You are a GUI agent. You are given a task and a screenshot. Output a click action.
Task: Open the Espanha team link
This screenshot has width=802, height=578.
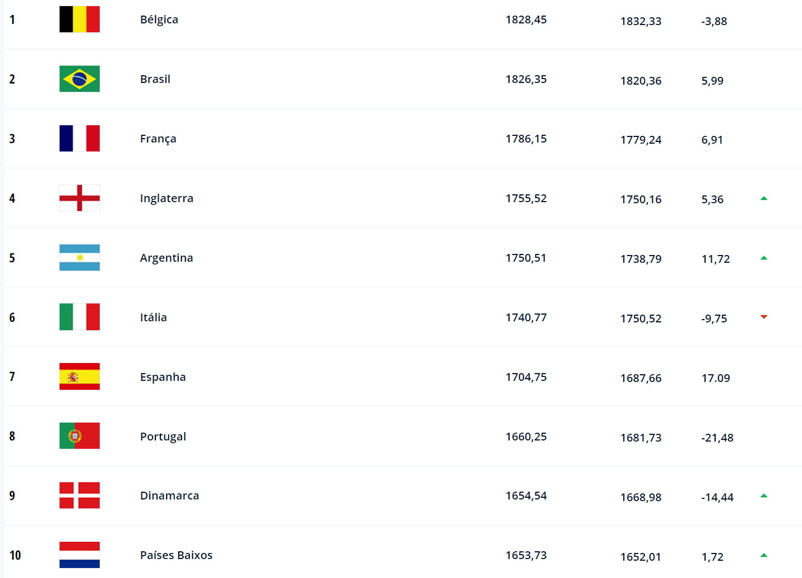click(x=163, y=377)
